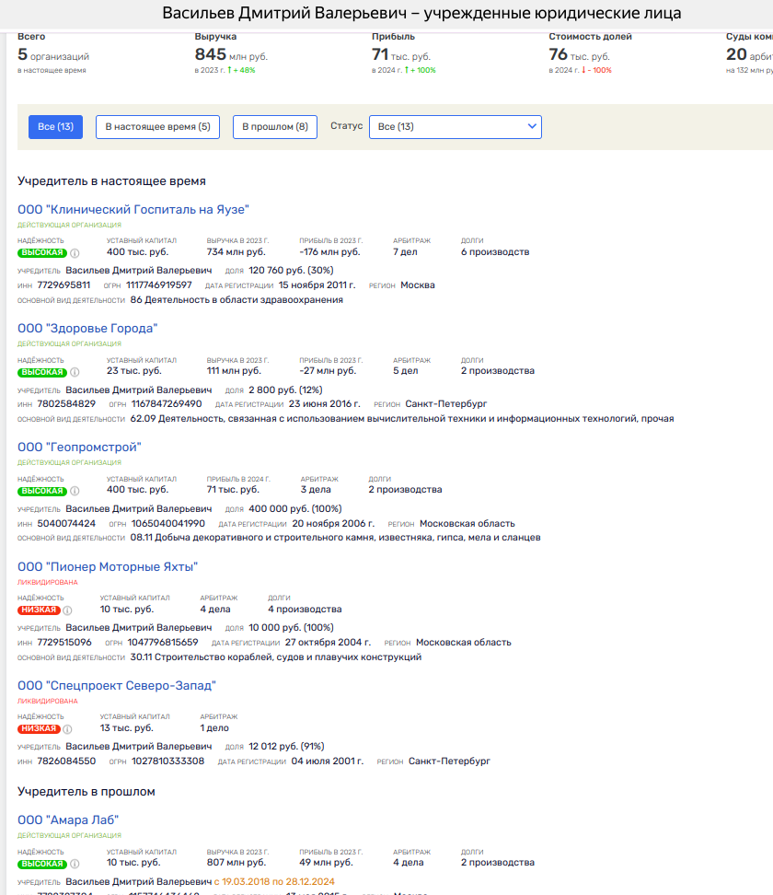This screenshot has width=773, height=895.
Task: Click INN 7802584829
Action: pos(66,403)
